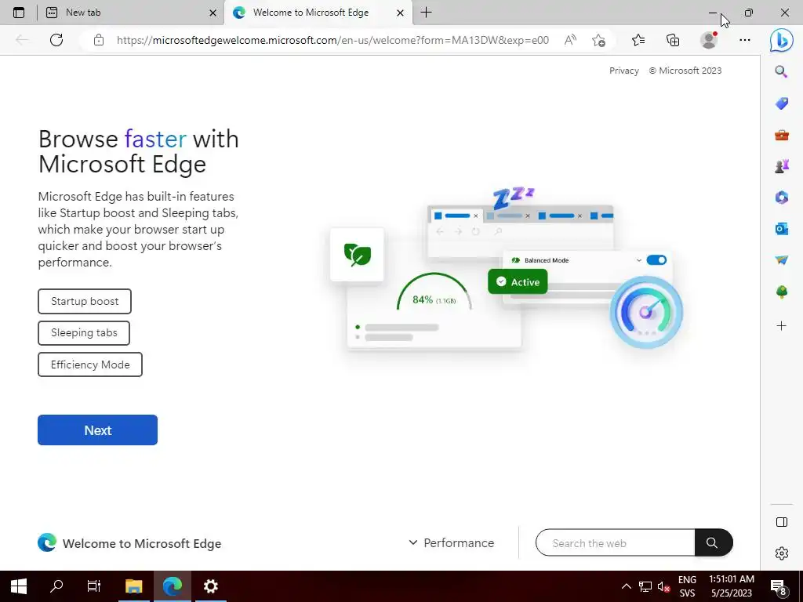Screen dimensions: 803x602
Task: Open the Favorites list icon
Action: coord(638,40)
